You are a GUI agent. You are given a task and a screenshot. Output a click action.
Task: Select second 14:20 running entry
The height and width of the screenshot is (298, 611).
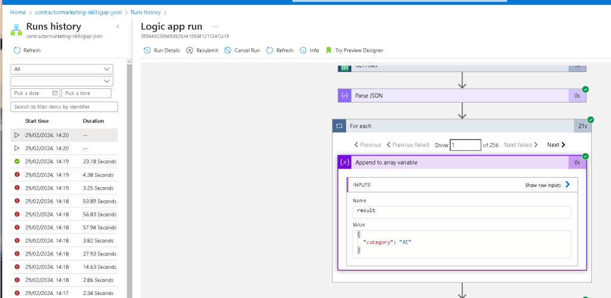point(64,148)
